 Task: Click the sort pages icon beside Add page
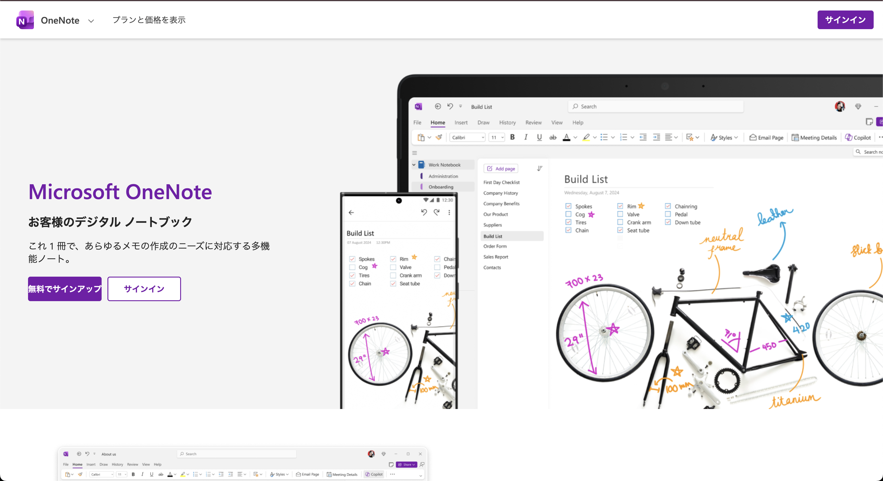[540, 168]
